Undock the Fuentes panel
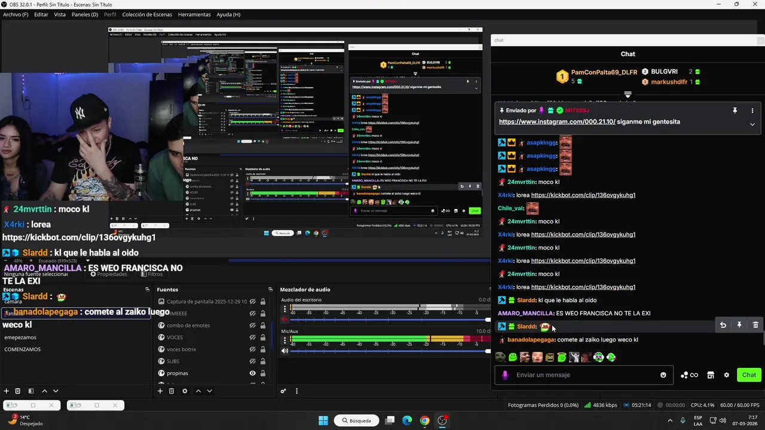The height and width of the screenshot is (430, 765). 271,290
